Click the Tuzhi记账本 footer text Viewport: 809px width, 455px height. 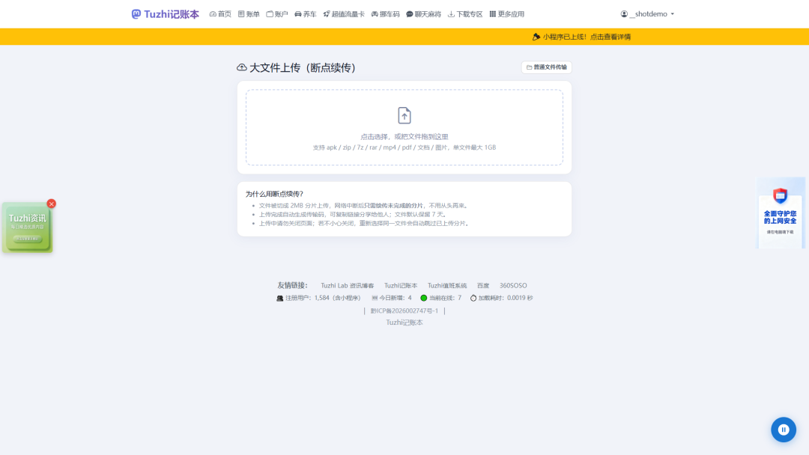pos(404,322)
